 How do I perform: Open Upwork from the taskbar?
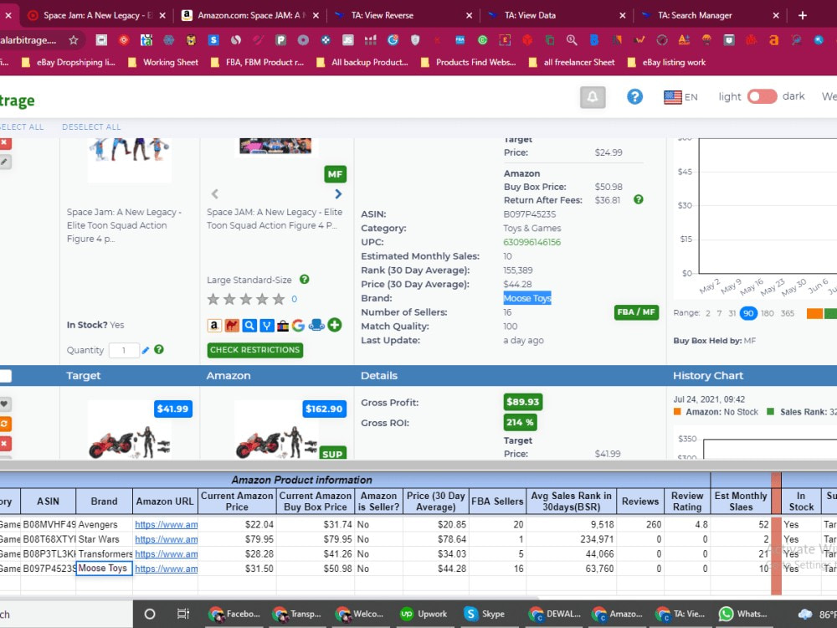[x=424, y=614]
